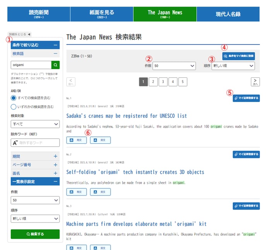Collapse the 一覧表示設定 section minus icon
266x250 pixels.
click(56, 181)
